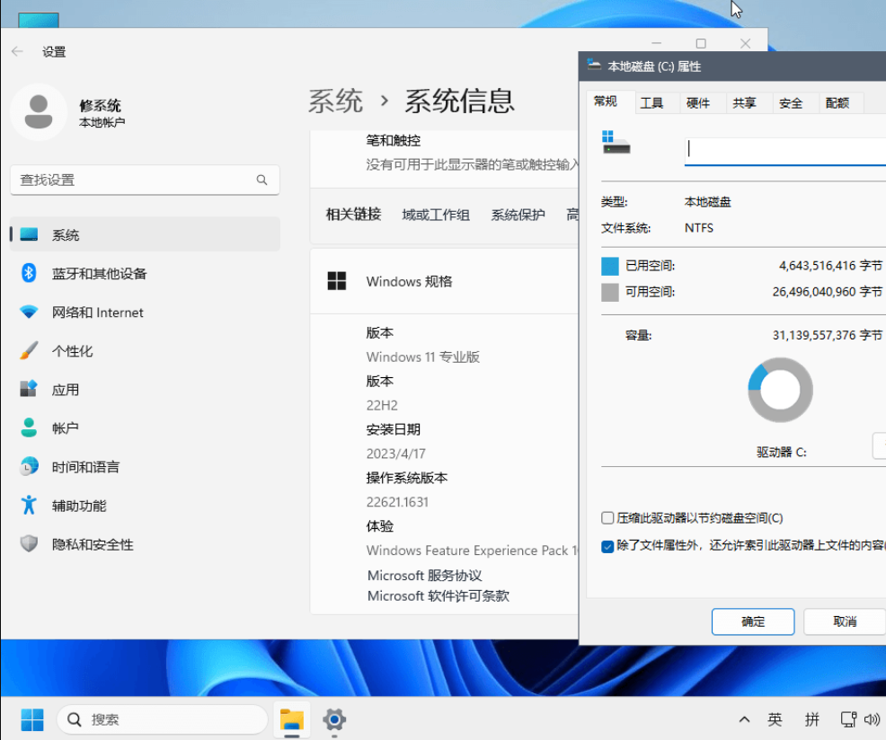Open the Windows Start menu
Viewport: 886px width, 740px height.
32,719
